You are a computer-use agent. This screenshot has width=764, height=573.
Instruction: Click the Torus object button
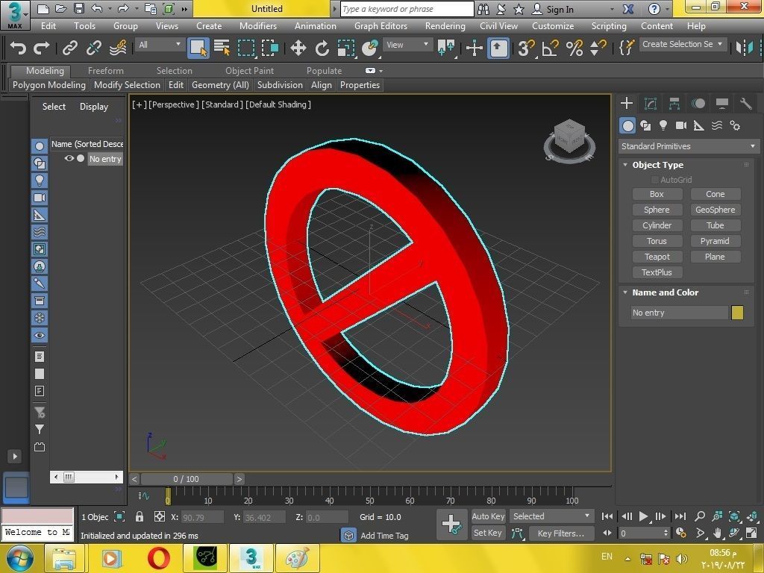pyautogui.click(x=657, y=241)
